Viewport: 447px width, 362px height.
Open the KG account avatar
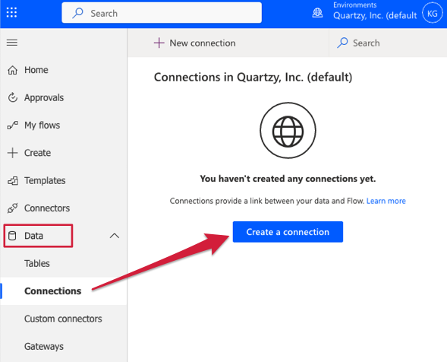[x=432, y=13]
